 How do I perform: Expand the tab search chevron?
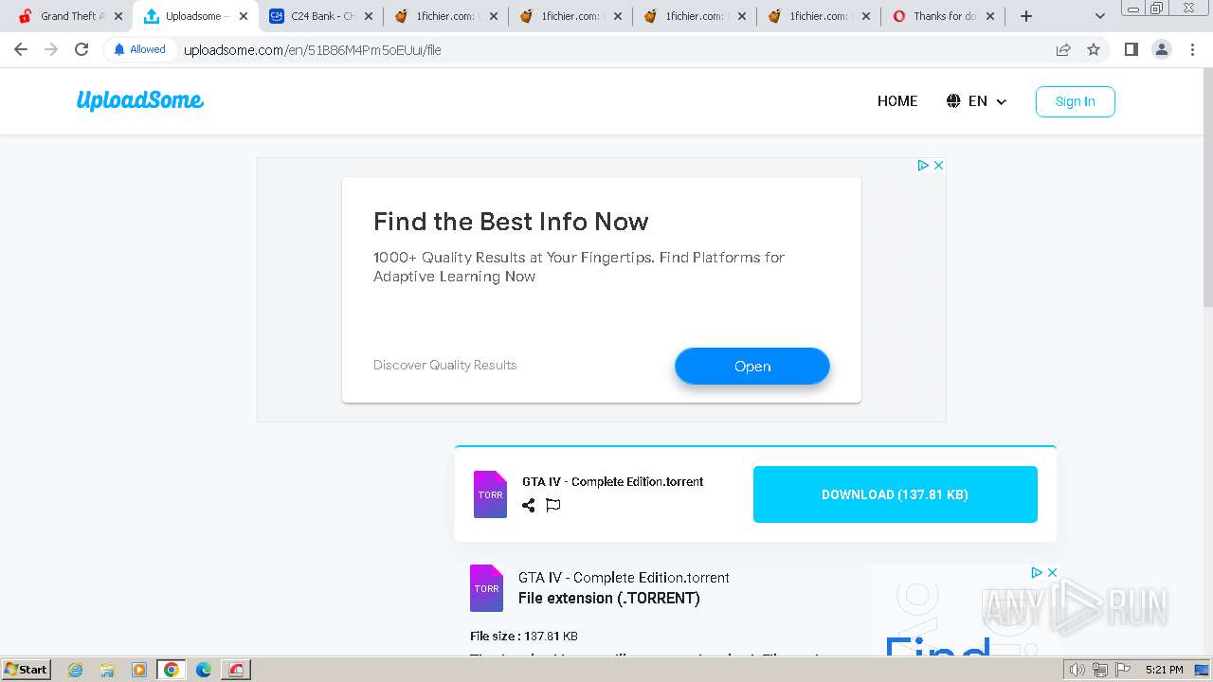(x=1100, y=16)
